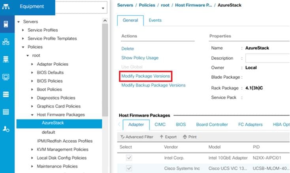
Task: Open the VM monitor sidebar icon
Action: [x=6, y=77]
